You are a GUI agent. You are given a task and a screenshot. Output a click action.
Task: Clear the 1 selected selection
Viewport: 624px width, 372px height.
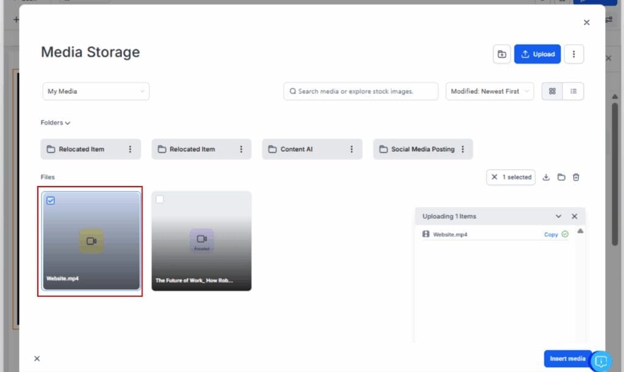point(495,177)
